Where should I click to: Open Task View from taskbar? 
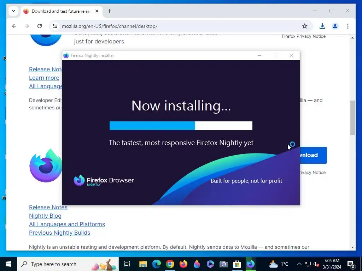tap(127, 264)
